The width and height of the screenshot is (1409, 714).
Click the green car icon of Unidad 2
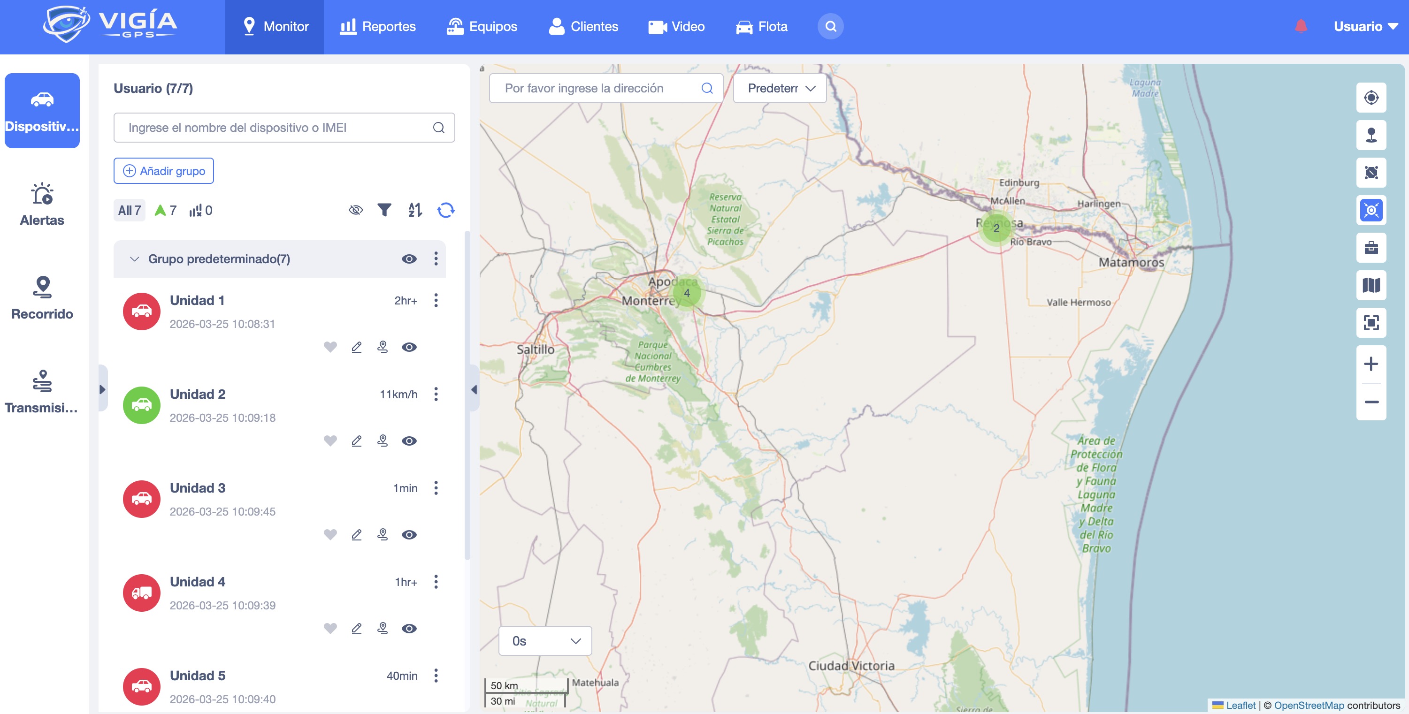(142, 405)
